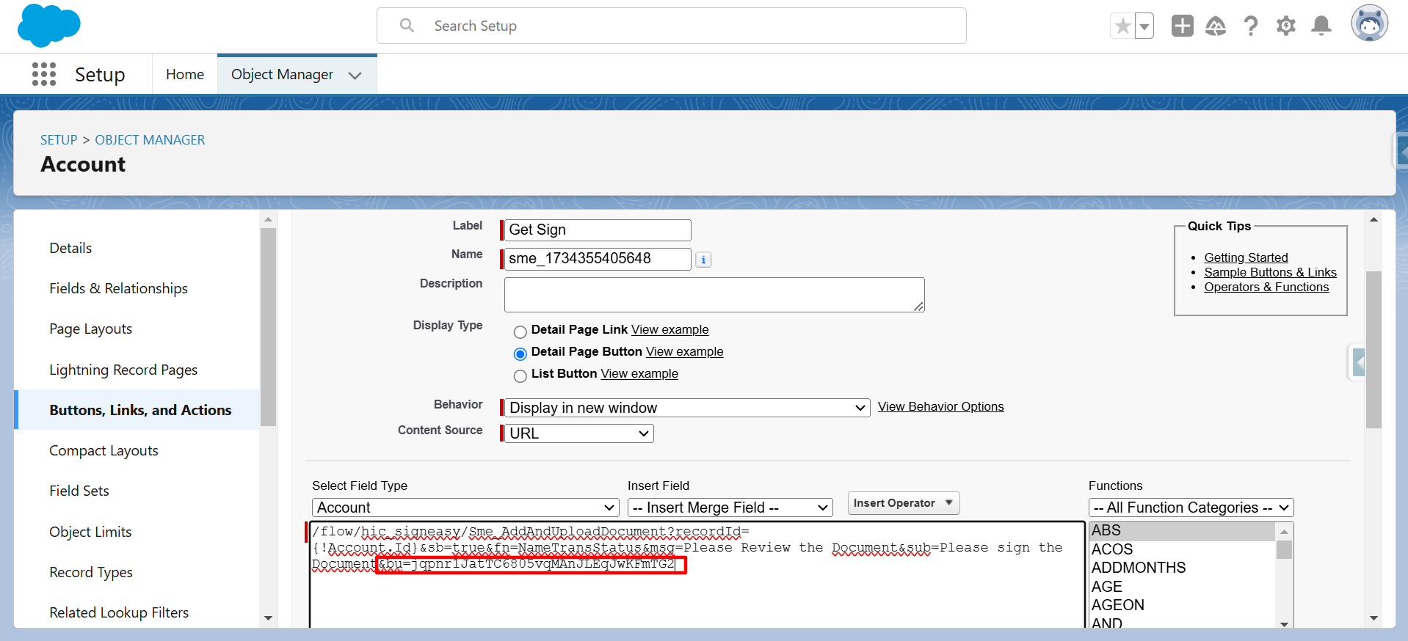Click the search magnifier icon
The width and height of the screenshot is (1408, 641).
tap(407, 26)
